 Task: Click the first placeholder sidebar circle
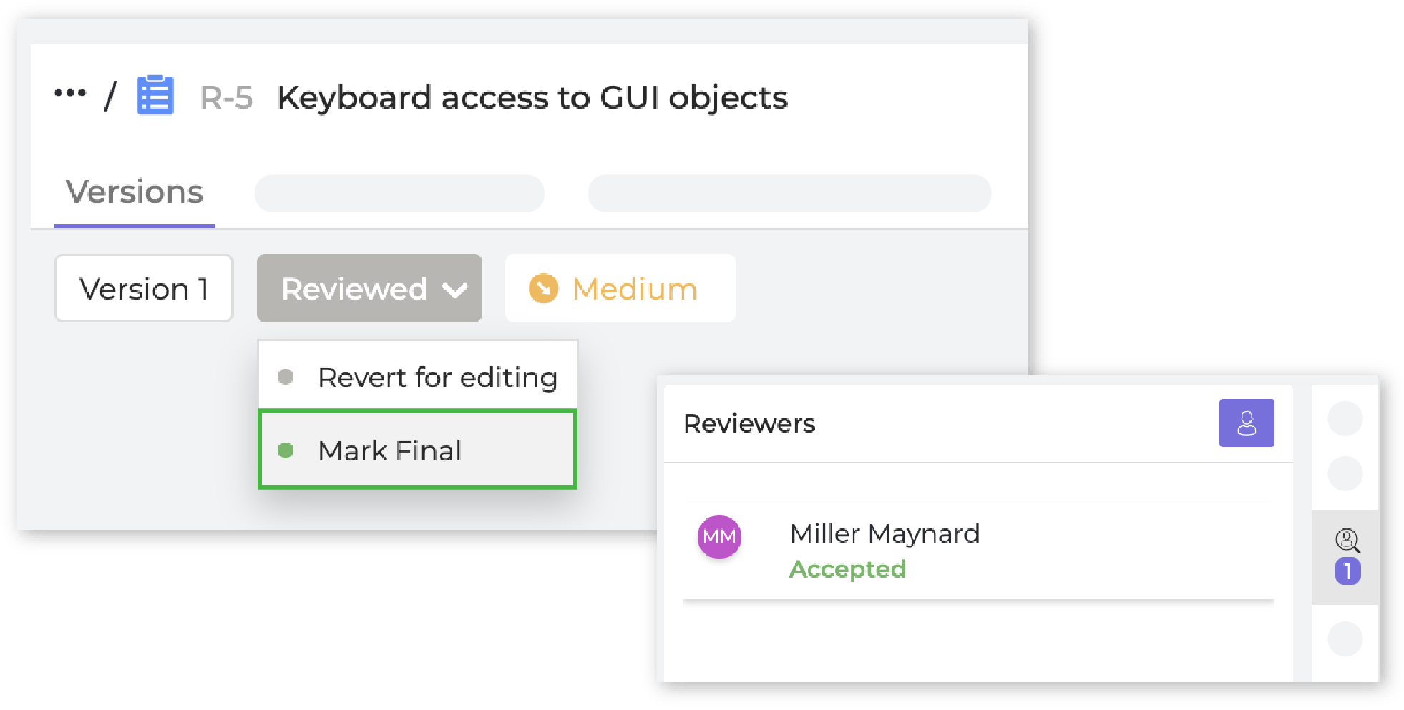tap(1345, 418)
